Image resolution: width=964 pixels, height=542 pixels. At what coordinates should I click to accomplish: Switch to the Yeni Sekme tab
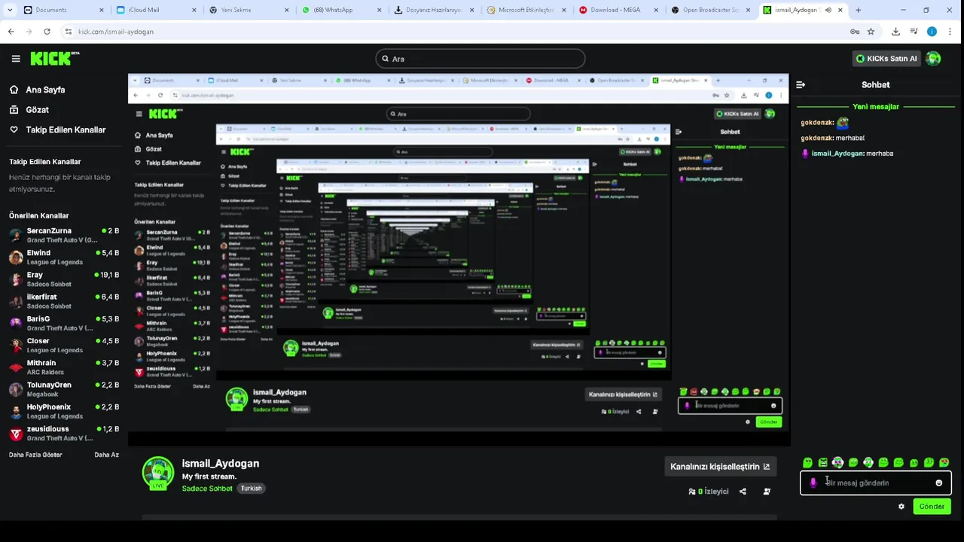(250, 11)
